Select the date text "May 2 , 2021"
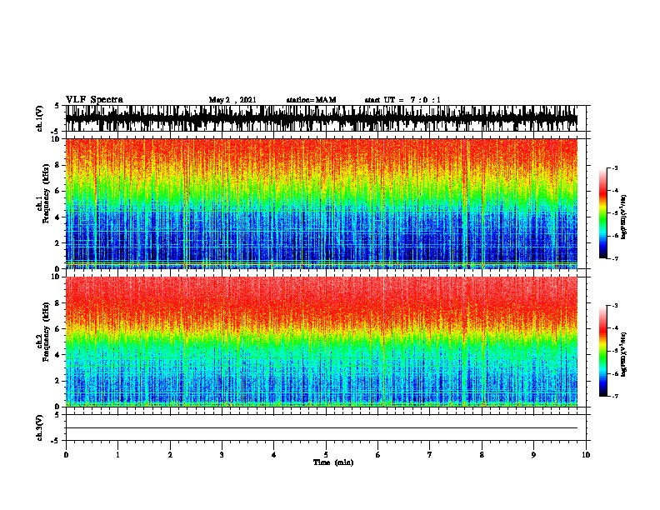 click(232, 100)
